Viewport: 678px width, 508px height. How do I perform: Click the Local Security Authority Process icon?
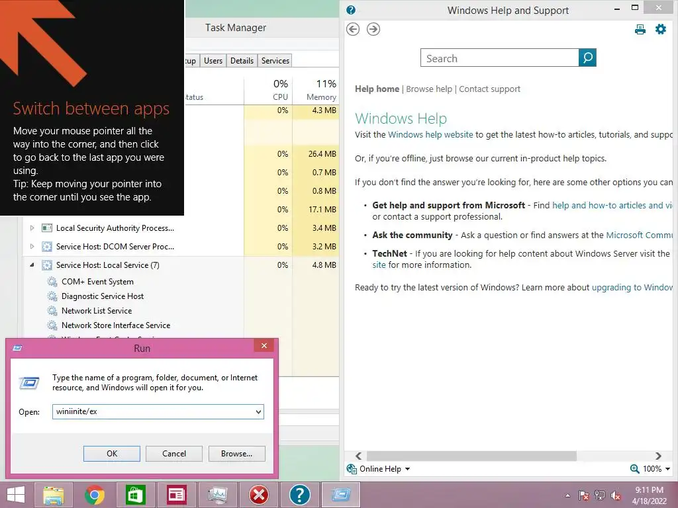tap(47, 228)
